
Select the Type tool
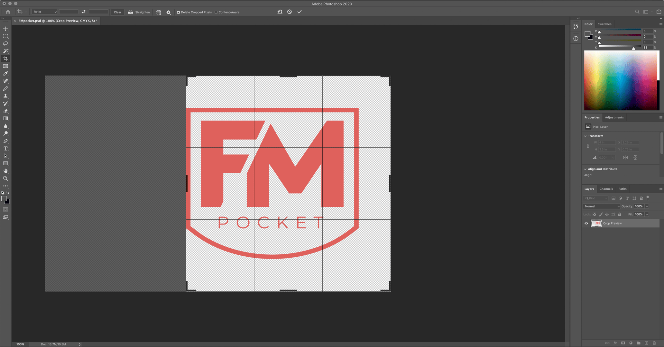click(5, 149)
